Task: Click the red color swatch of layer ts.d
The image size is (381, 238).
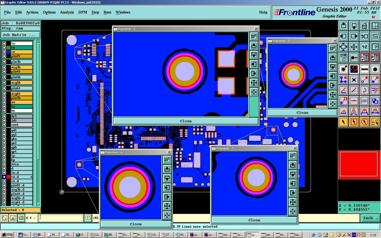Action: pyautogui.click(x=8, y=177)
